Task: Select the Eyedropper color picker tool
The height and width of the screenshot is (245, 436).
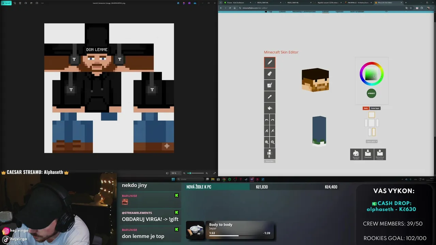Action: point(269,97)
